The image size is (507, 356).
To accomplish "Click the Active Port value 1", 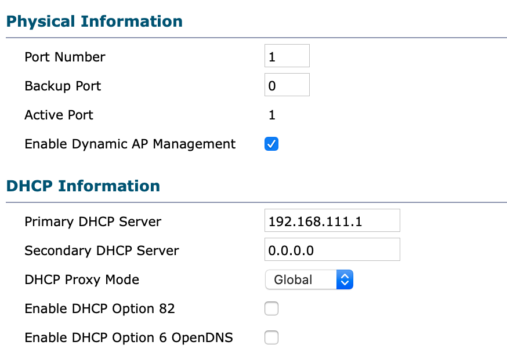I will [x=272, y=115].
